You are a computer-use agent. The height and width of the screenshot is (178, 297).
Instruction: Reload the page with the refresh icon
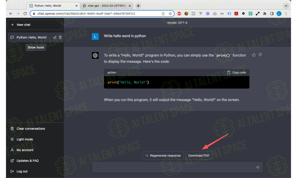click(x=25, y=14)
